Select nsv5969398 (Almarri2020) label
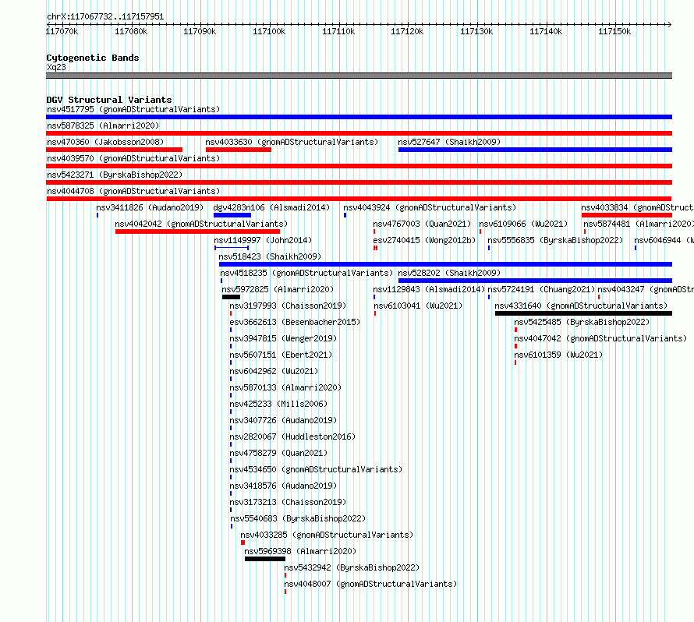Screen dimensions: 694x622 300,551
